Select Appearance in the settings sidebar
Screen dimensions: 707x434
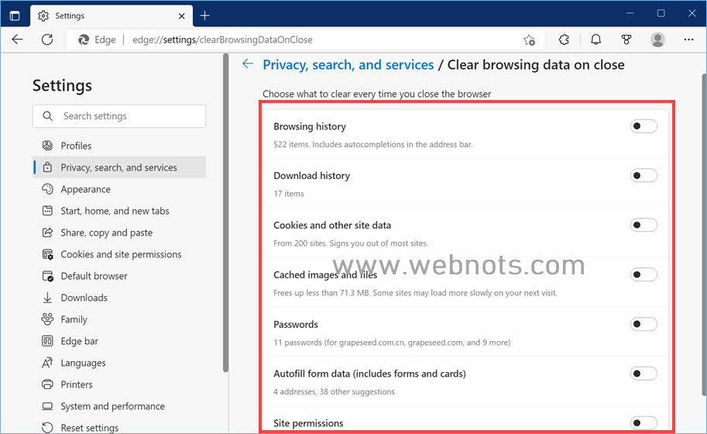[85, 189]
